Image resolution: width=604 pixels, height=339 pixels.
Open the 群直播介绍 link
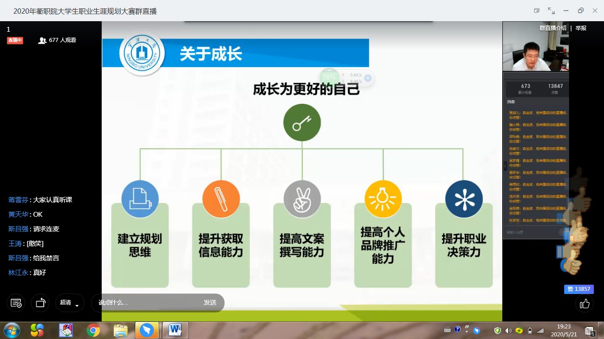coord(553,28)
